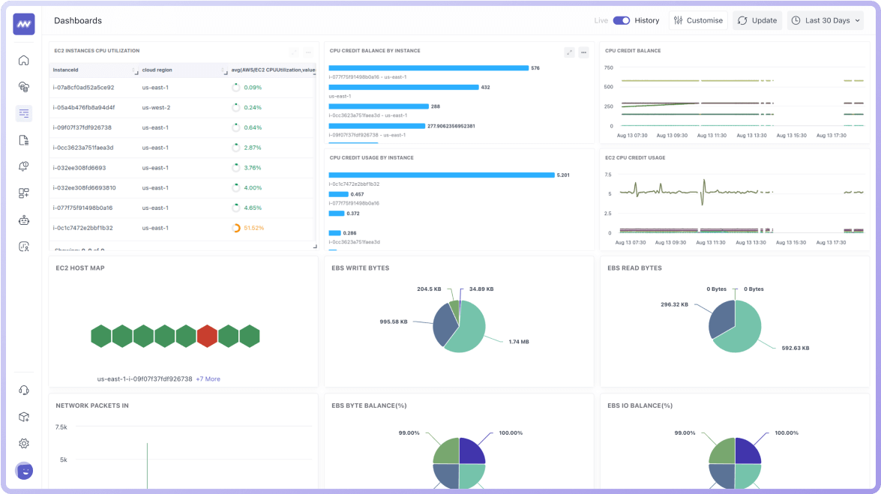Viewport: 881px width, 494px height.
Task: Click the Customise button label
Action: (x=705, y=20)
